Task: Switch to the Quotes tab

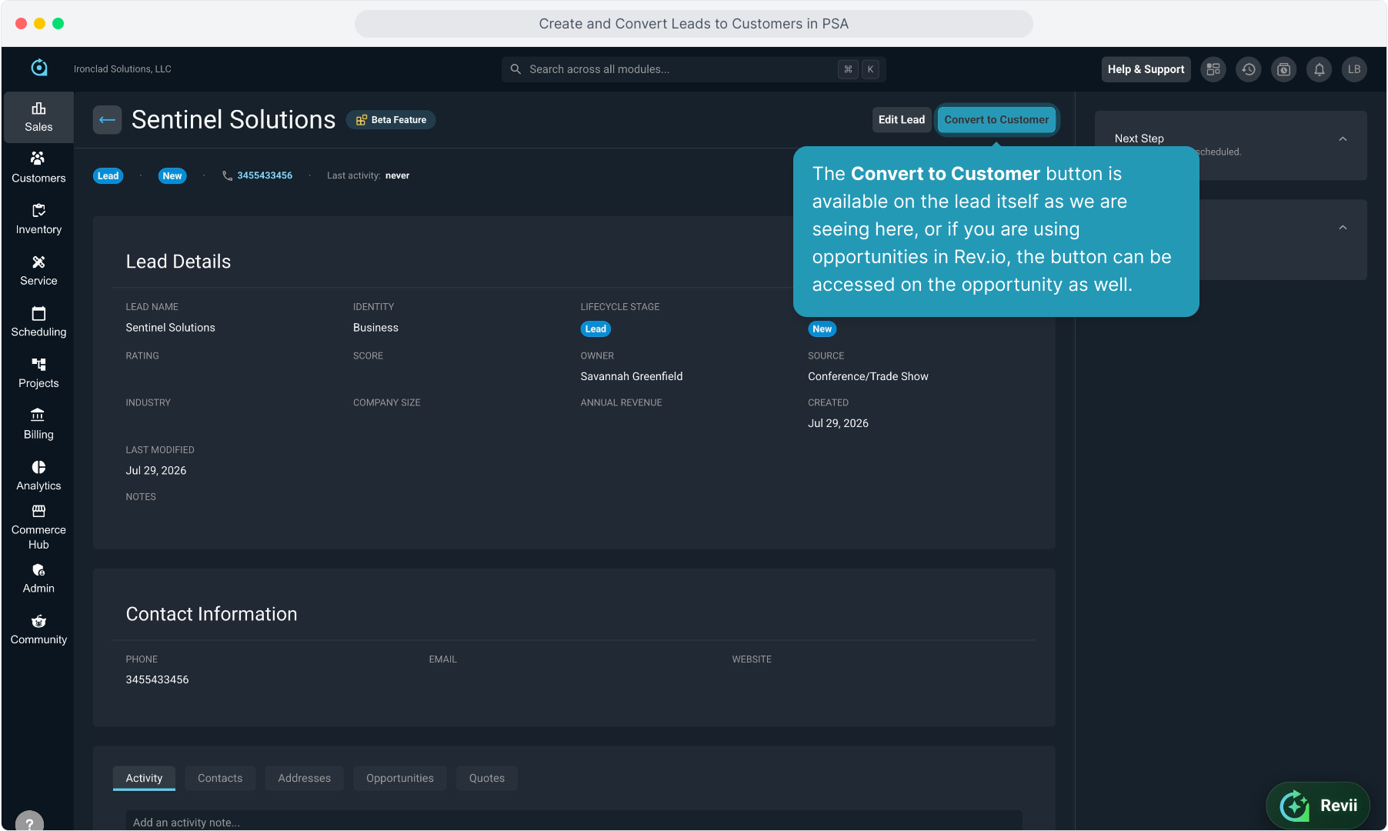Action: (x=487, y=778)
